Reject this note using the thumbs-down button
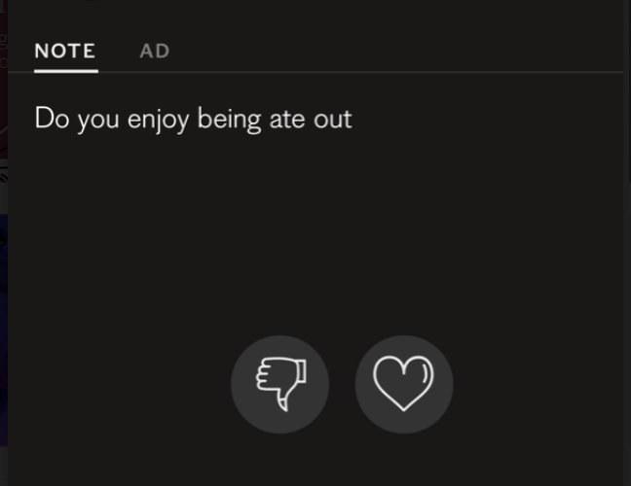The width and height of the screenshot is (631, 486). [280, 384]
